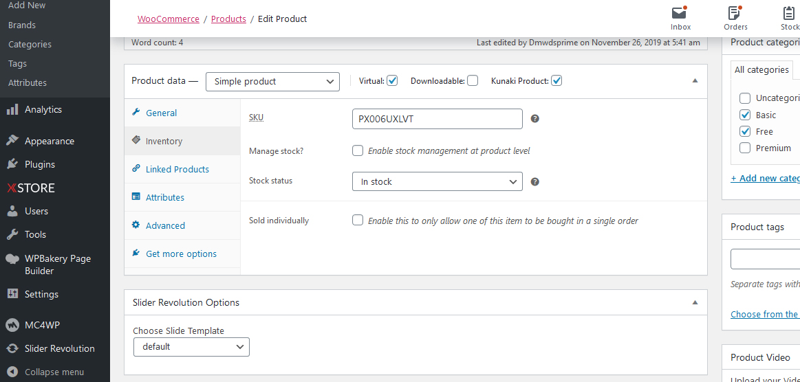Toggle the Virtual checkbox

392,80
